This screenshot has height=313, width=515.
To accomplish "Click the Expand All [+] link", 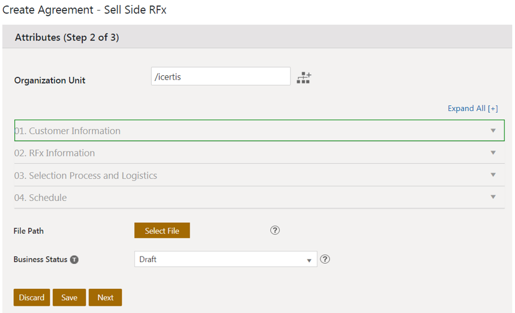I will pos(472,108).
